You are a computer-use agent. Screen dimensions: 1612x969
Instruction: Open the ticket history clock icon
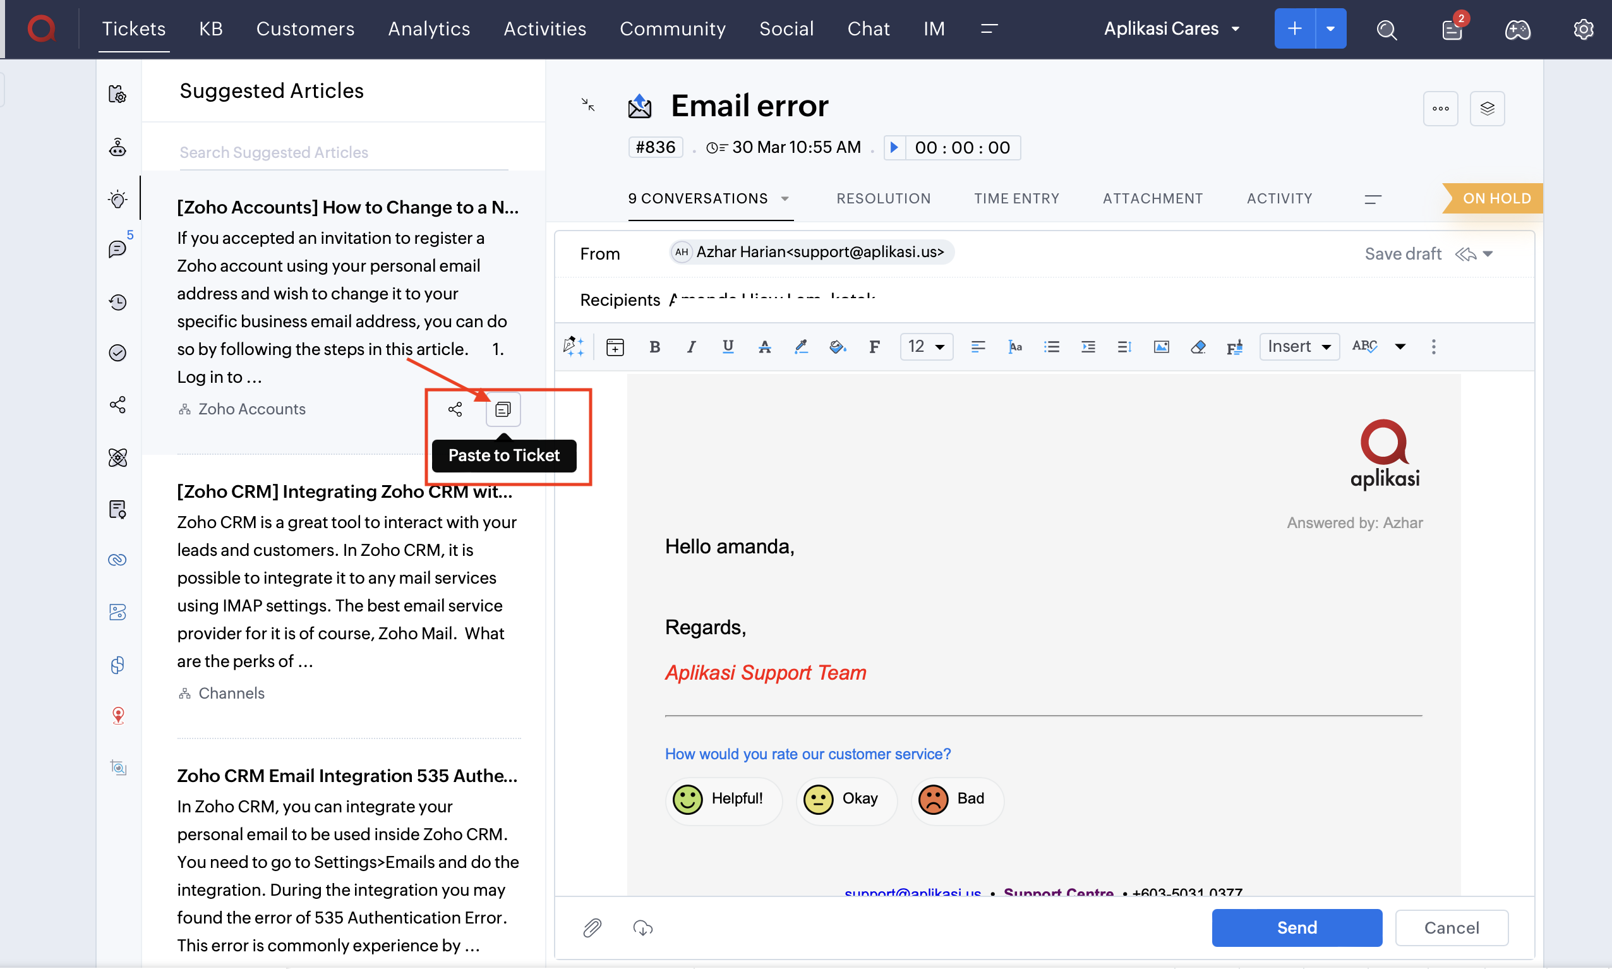[117, 303]
